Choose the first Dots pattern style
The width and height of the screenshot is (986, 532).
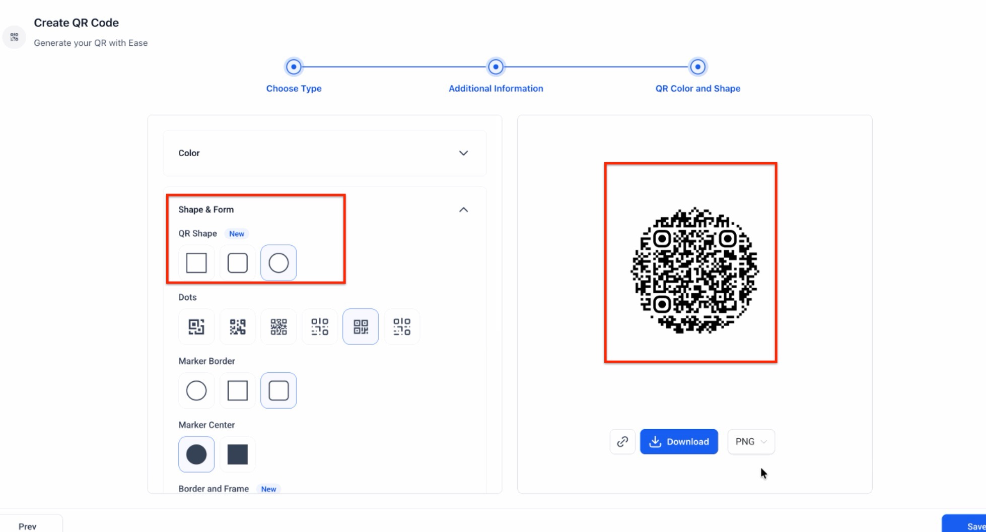pyautogui.click(x=196, y=326)
